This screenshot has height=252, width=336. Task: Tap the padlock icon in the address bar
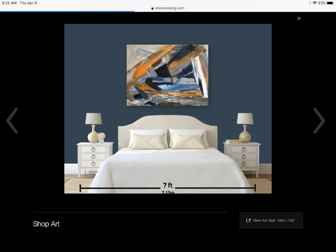tap(153, 8)
